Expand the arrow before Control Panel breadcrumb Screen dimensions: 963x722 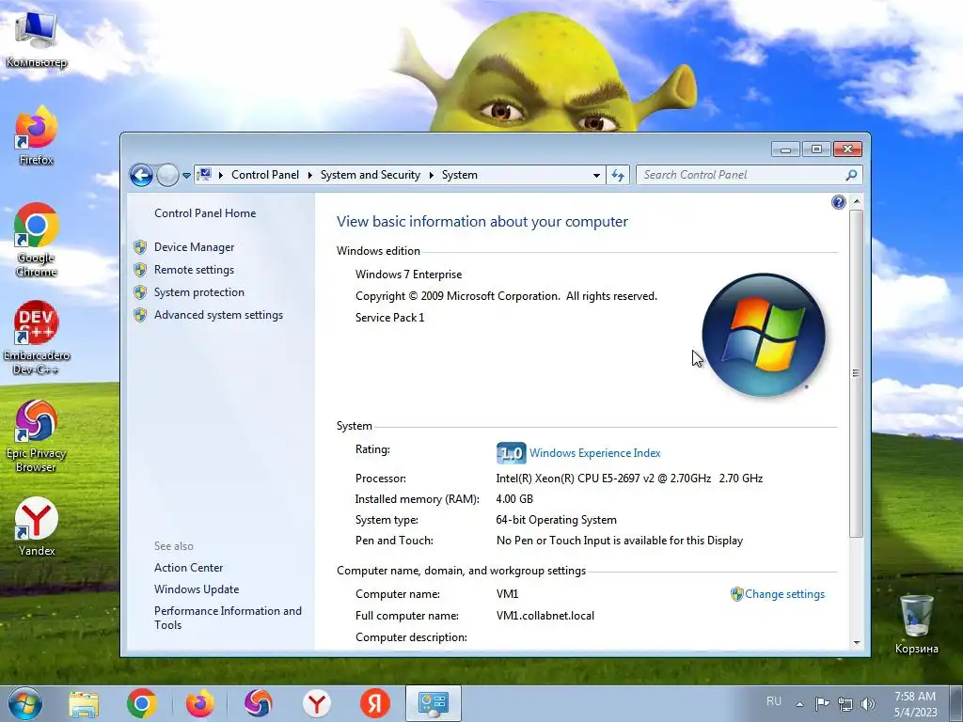[220, 176]
